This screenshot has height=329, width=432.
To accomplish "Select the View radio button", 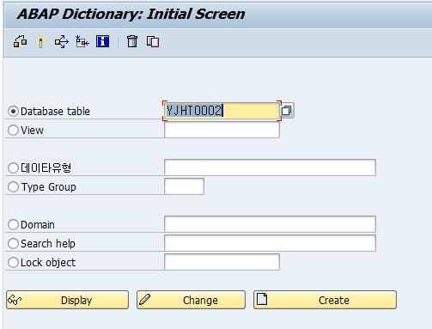I will (13, 131).
